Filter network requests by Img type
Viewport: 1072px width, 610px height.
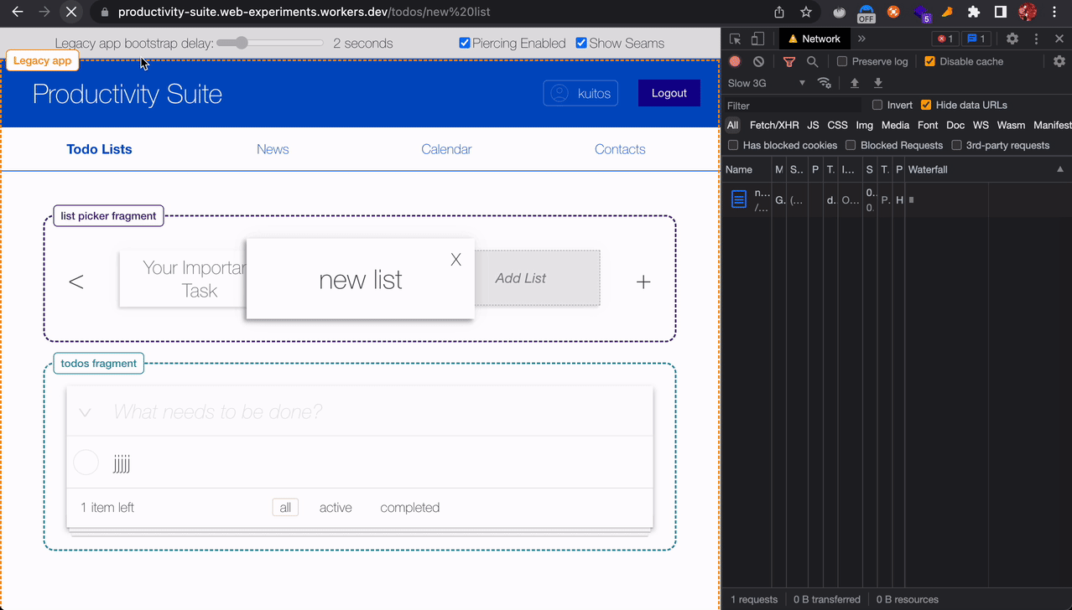pyautogui.click(x=865, y=125)
